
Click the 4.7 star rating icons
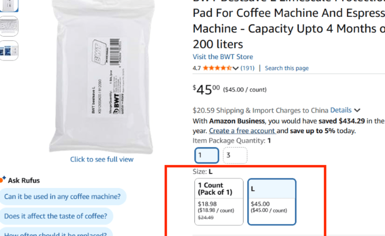pos(217,68)
